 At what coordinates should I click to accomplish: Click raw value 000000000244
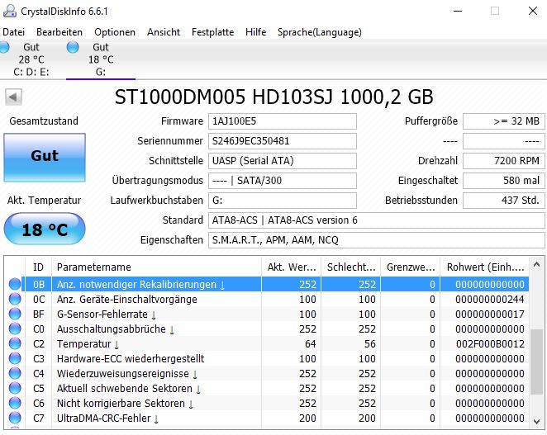[490, 300]
